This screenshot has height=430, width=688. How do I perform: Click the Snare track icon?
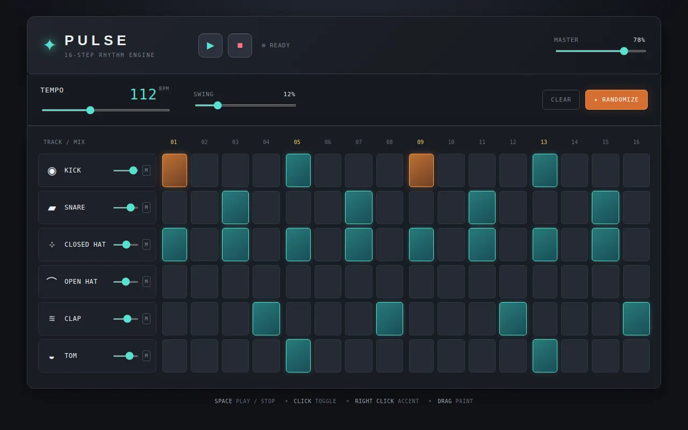coord(52,207)
